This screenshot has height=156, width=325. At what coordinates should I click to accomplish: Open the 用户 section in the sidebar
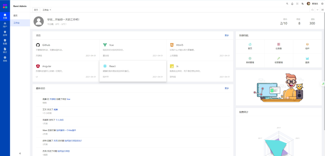pos(5,24)
